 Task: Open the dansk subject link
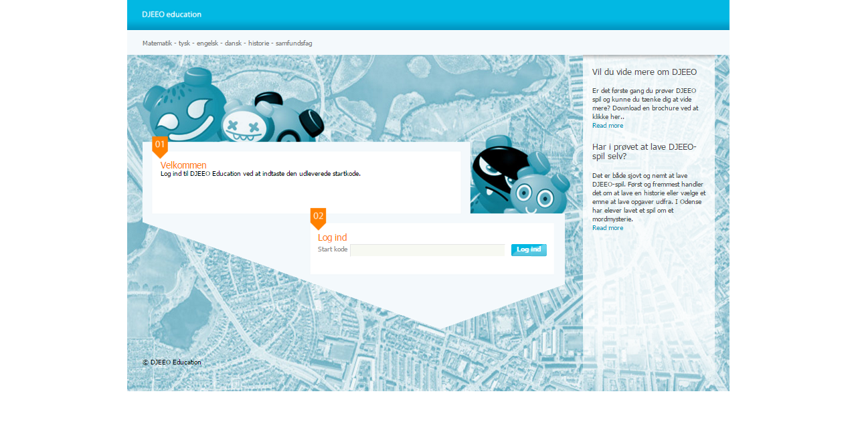233,43
